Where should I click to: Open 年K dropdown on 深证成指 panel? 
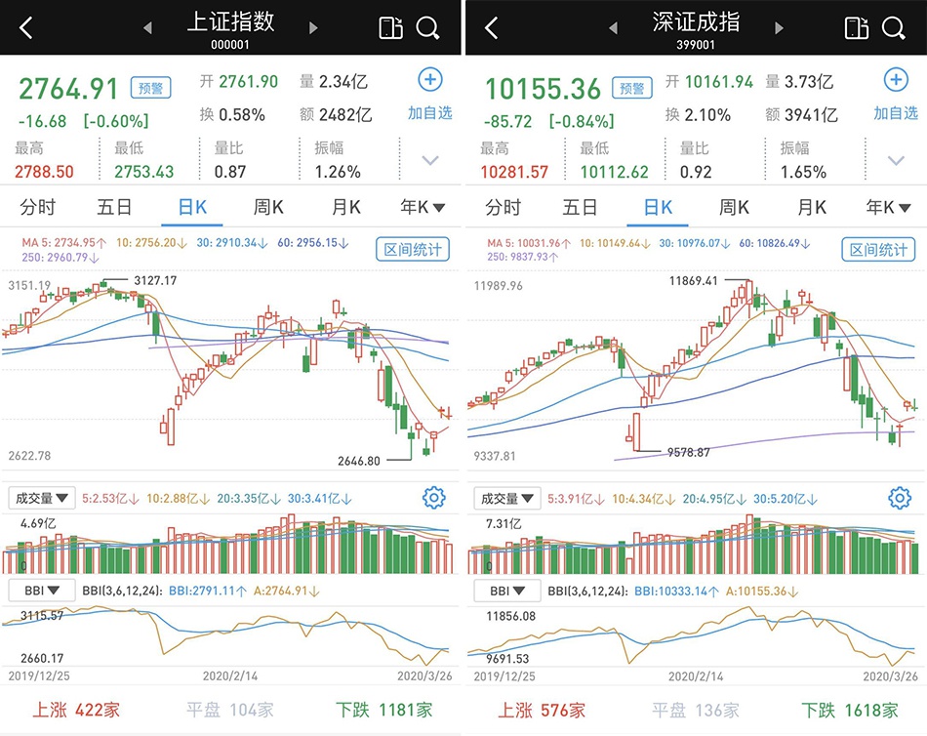888,207
